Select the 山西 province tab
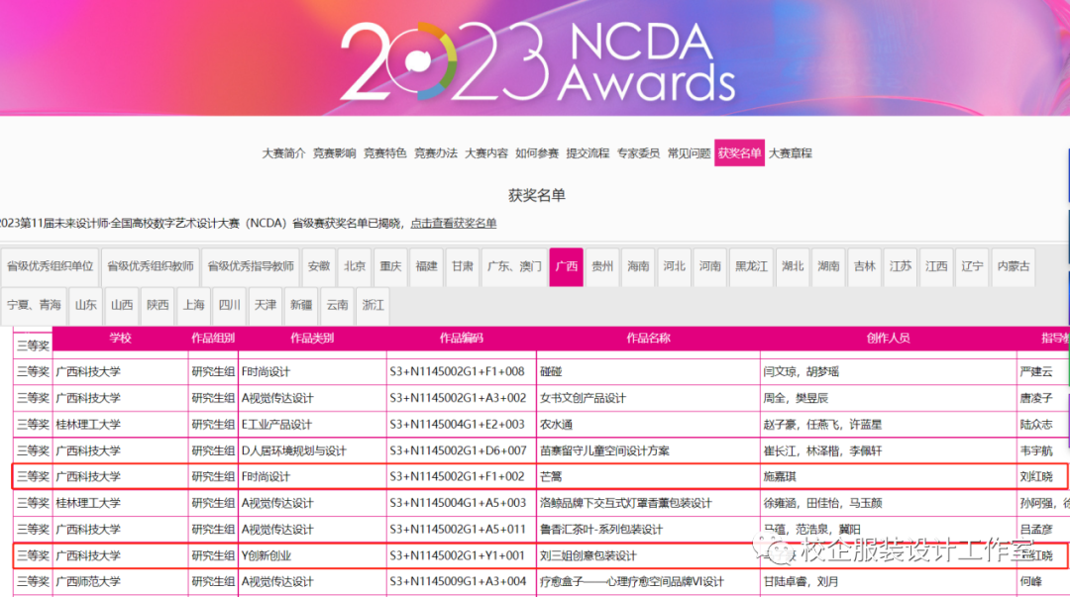The image size is (1070, 597). point(122,305)
